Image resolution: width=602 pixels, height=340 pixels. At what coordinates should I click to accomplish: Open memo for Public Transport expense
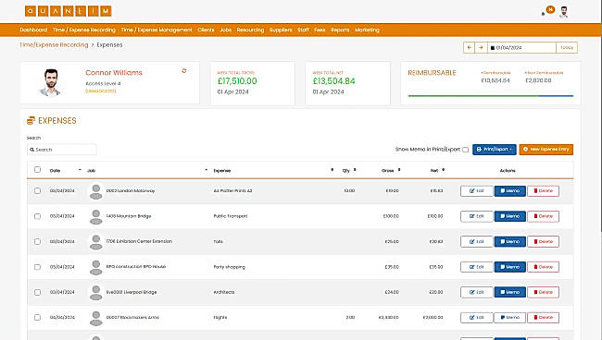510,216
